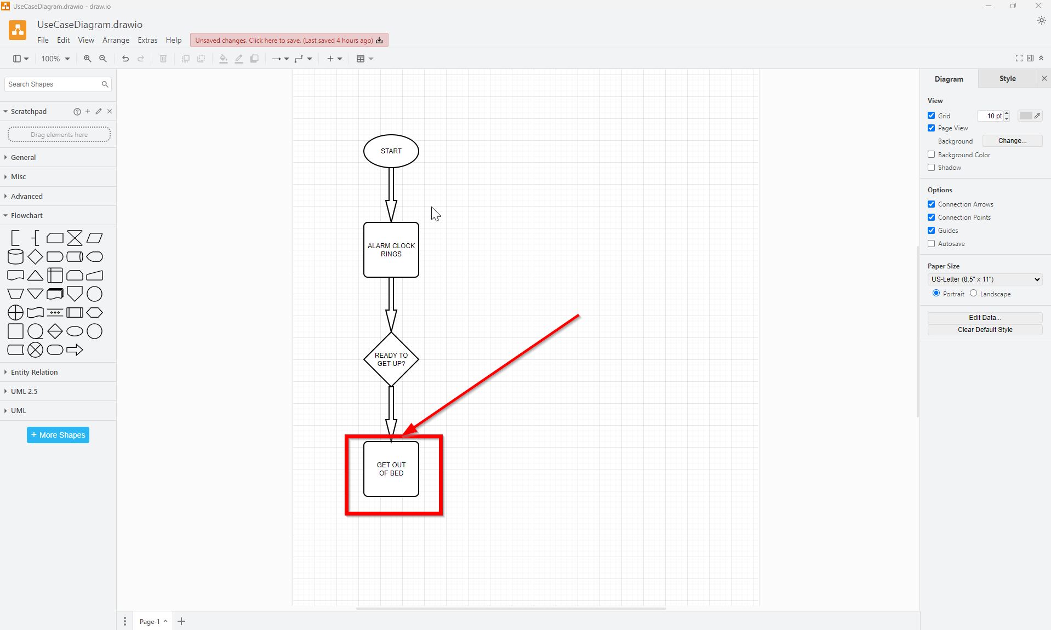This screenshot has height=630, width=1051.
Task: Switch to the Style tab
Action: (x=1007, y=78)
